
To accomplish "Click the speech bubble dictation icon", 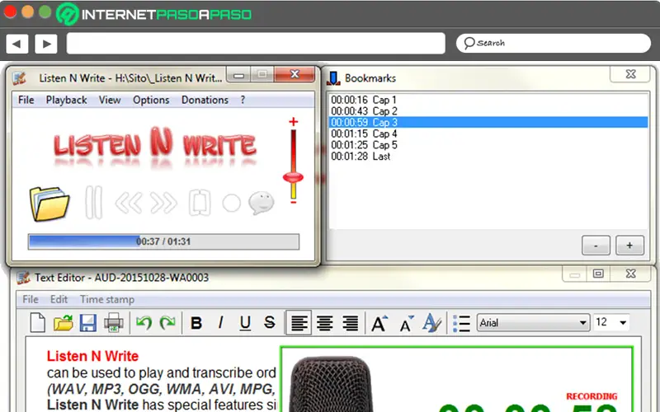I will pos(262,203).
